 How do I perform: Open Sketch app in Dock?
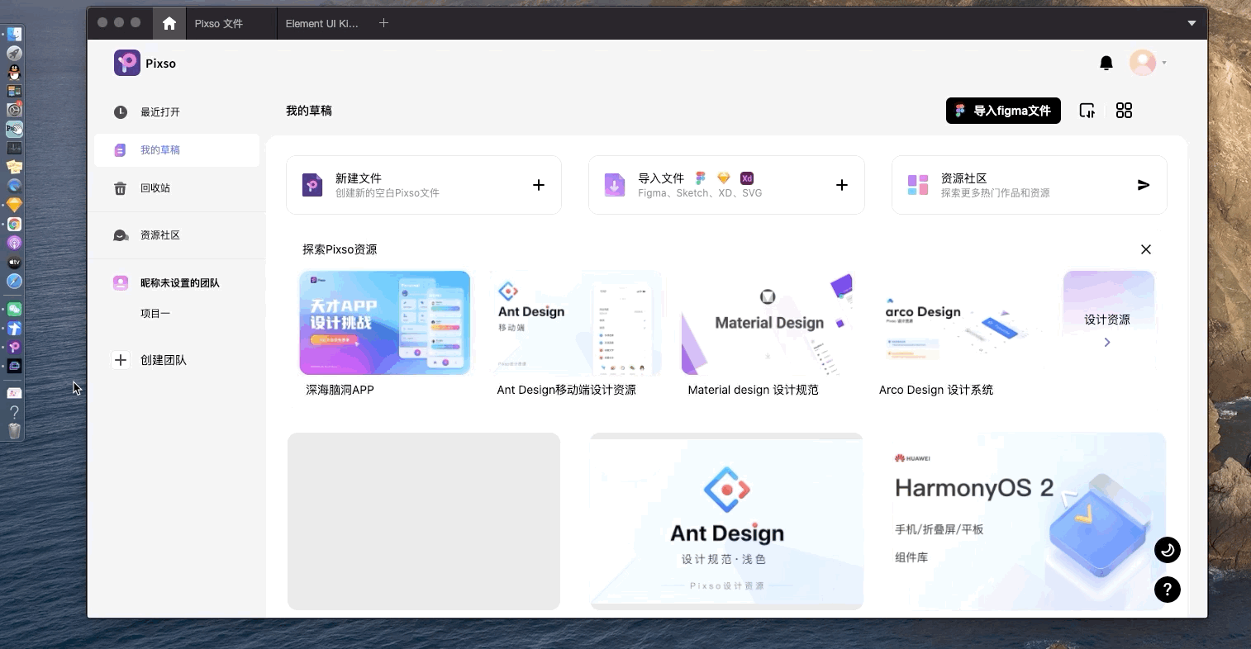click(x=14, y=205)
